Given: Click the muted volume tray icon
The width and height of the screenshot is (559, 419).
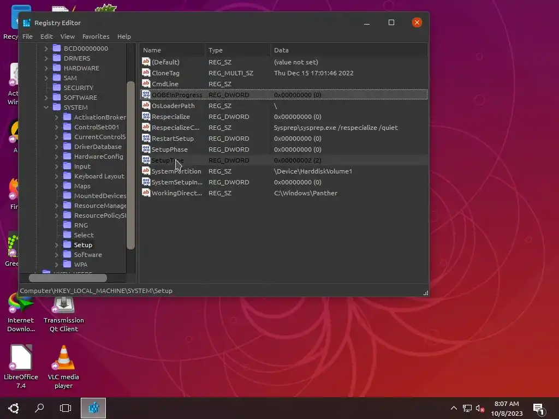Looking at the screenshot, I should click(x=480, y=408).
